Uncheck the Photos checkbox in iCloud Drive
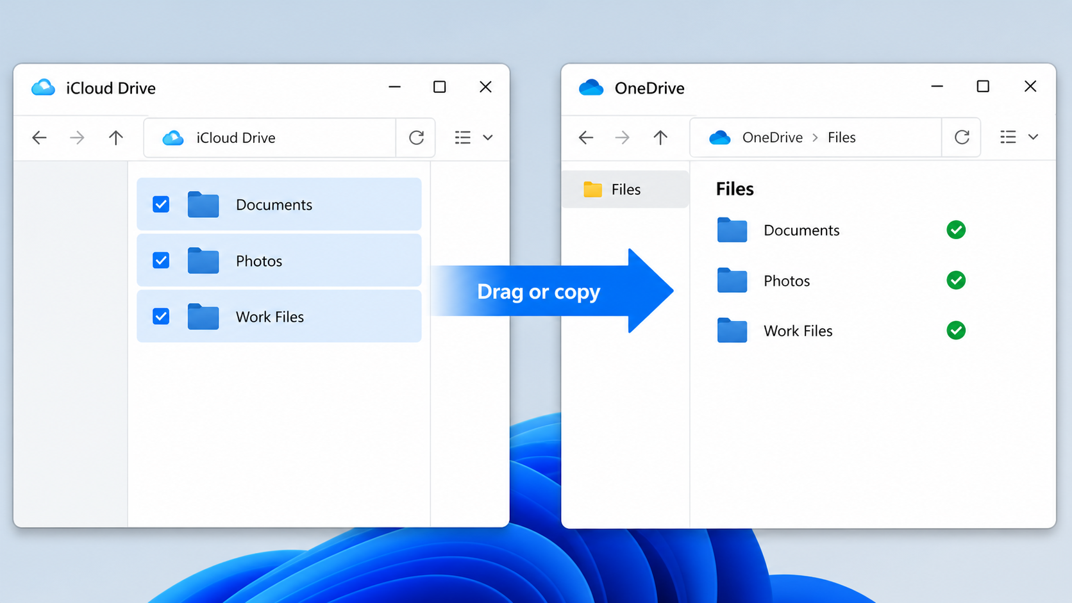This screenshot has height=603, width=1072. 161,260
